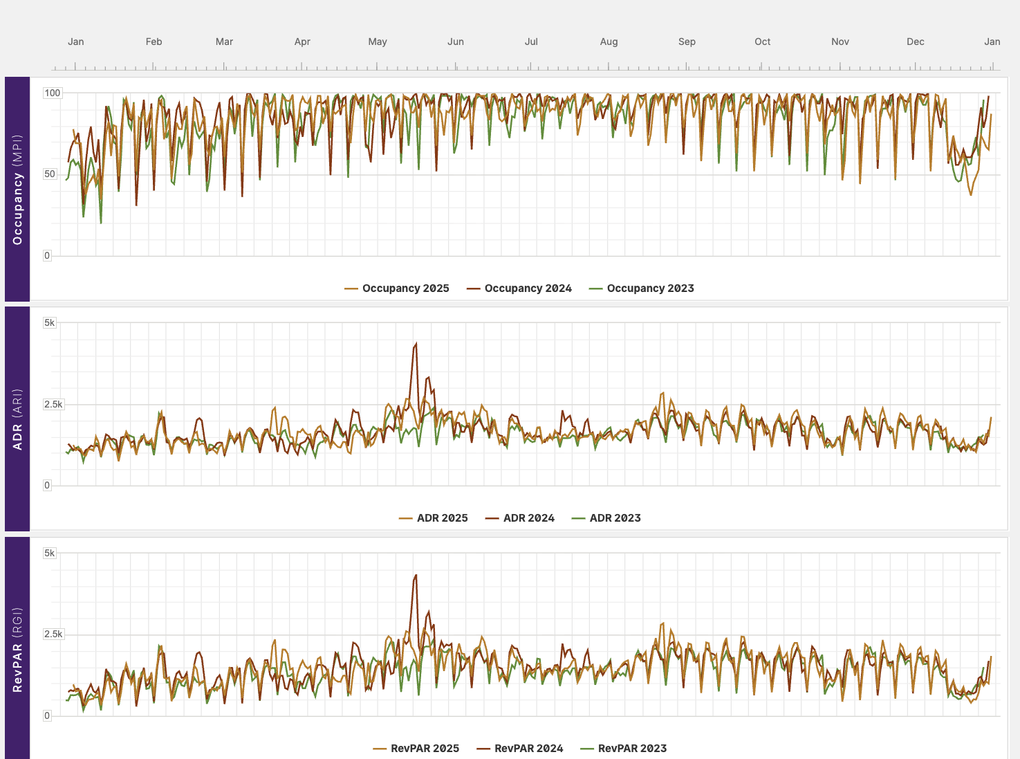Toggle RevPAR 2023 legend entry
Viewport: 1020px width, 759px height.
(624, 749)
